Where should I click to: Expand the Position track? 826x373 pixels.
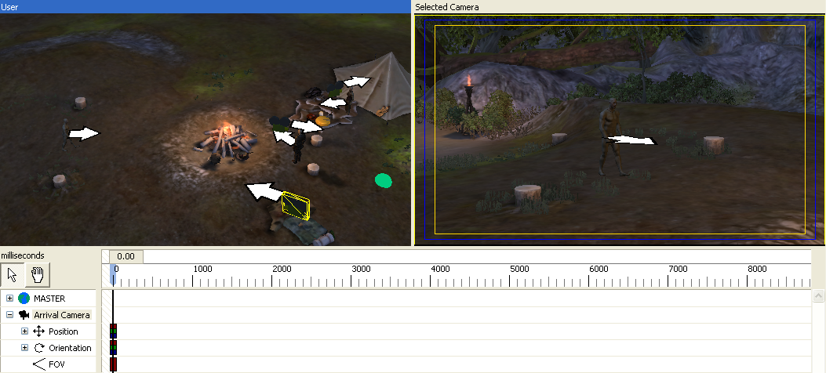click(24, 331)
